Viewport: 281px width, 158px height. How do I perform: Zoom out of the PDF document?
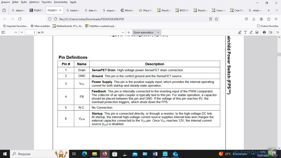[x=123, y=32]
